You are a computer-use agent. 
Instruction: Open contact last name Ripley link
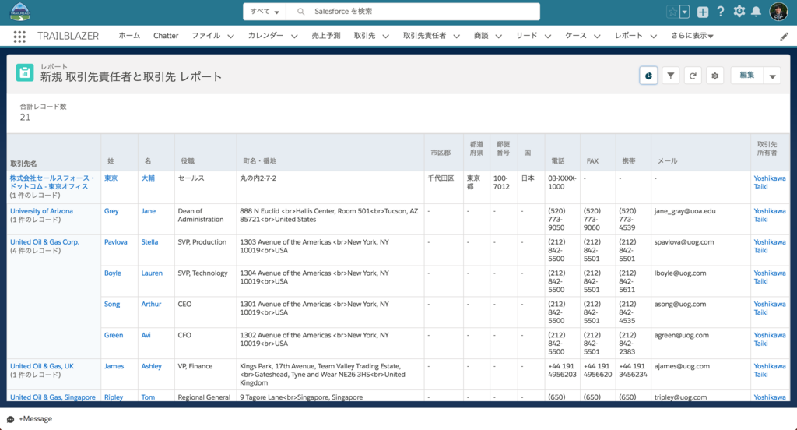(114, 397)
